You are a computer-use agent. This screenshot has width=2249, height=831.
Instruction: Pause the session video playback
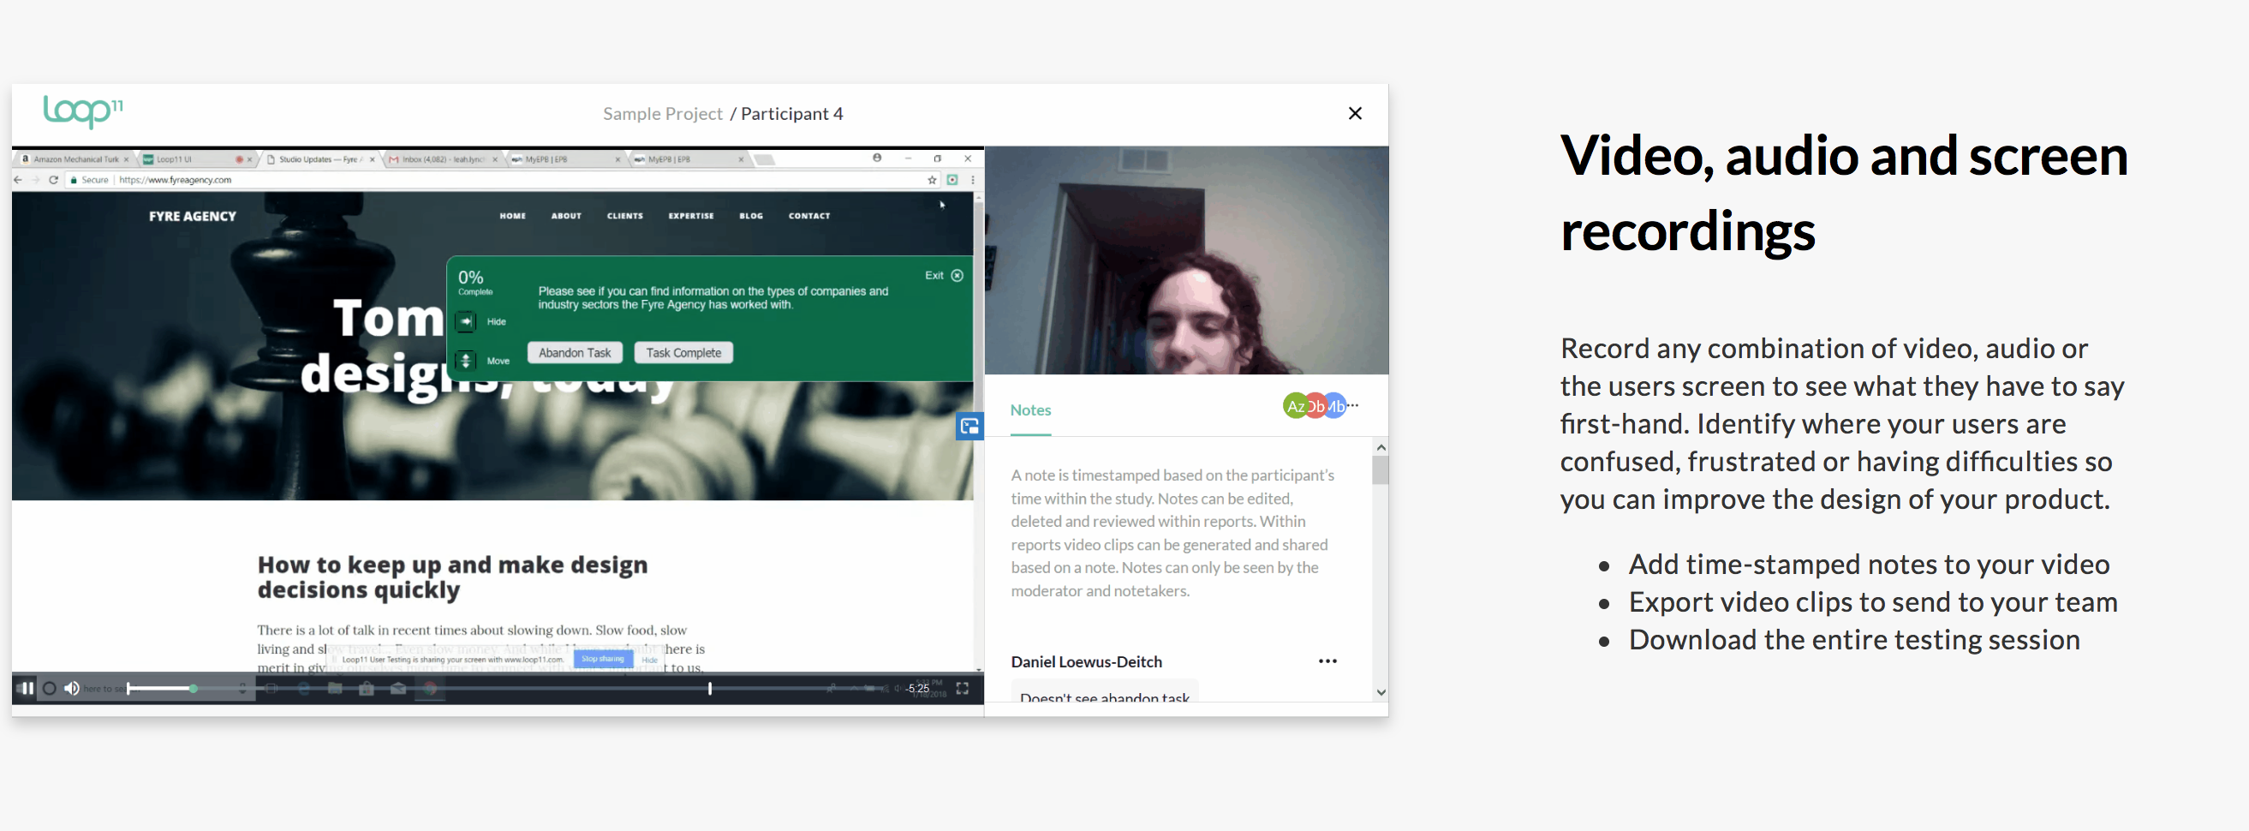coord(27,688)
